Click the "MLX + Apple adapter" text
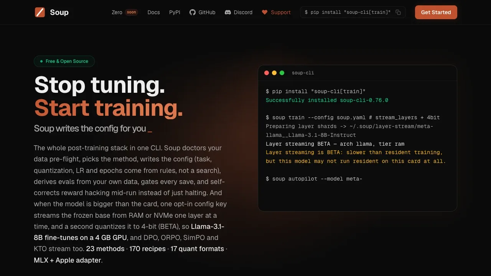 coord(68,260)
